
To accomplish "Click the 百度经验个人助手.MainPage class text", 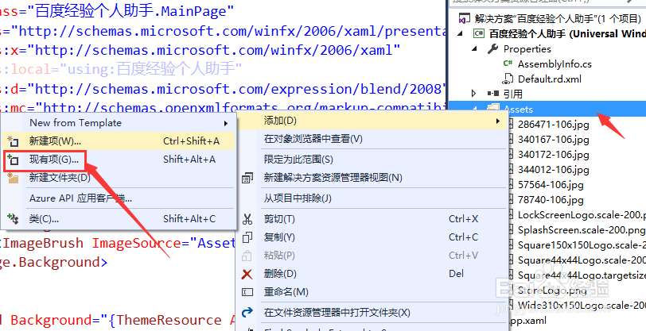I will [131, 11].
